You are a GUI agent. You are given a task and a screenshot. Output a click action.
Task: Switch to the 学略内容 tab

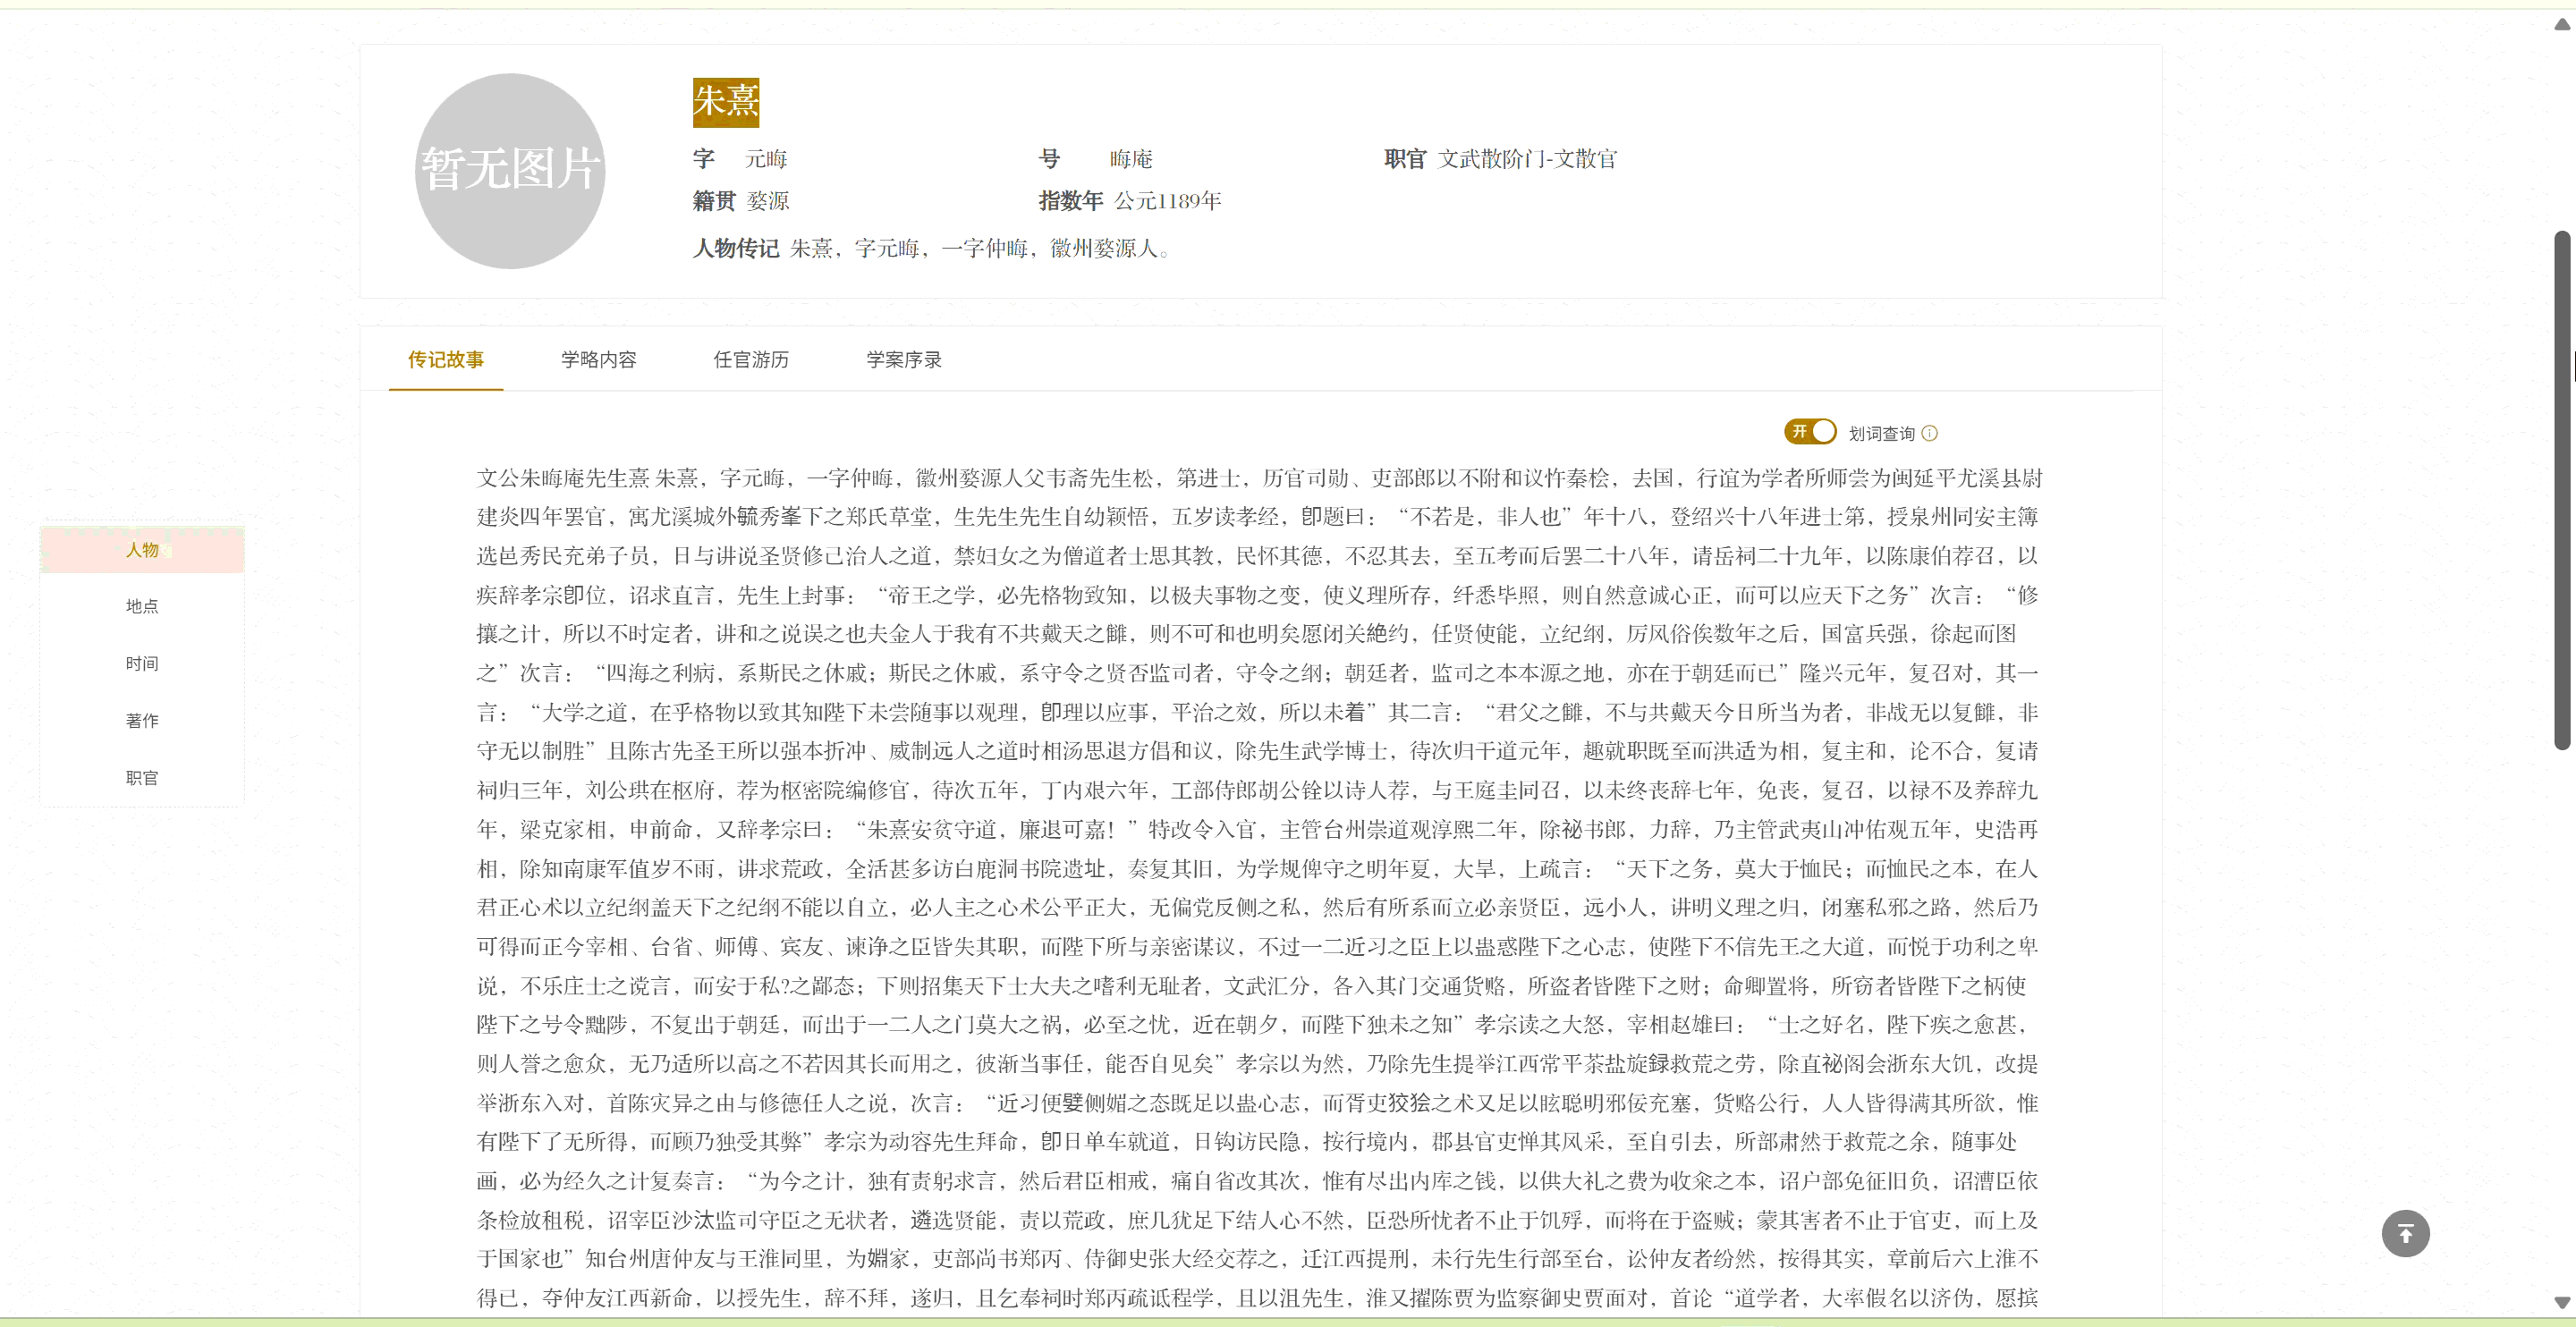coord(598,359)
